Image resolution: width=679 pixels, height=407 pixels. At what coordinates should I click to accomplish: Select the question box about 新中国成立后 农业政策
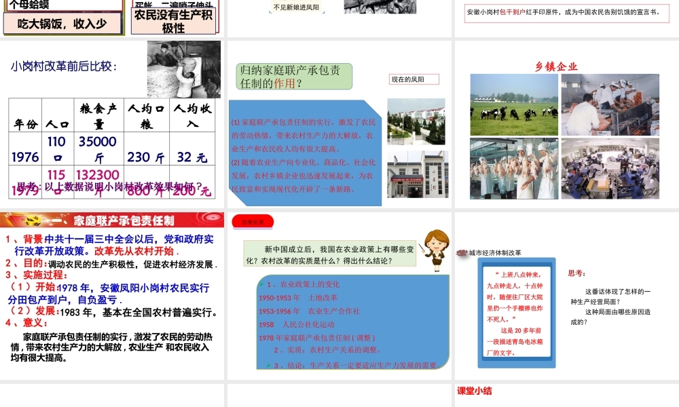330,254
